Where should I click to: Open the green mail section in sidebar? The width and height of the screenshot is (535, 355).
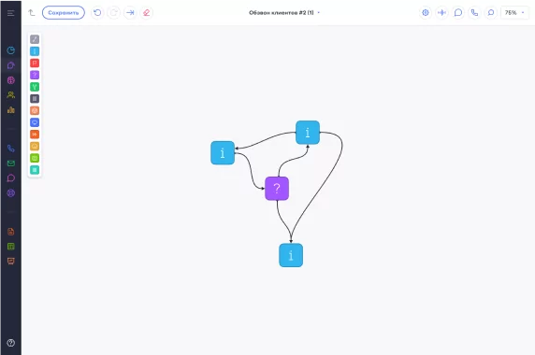(x=11, y=163)
